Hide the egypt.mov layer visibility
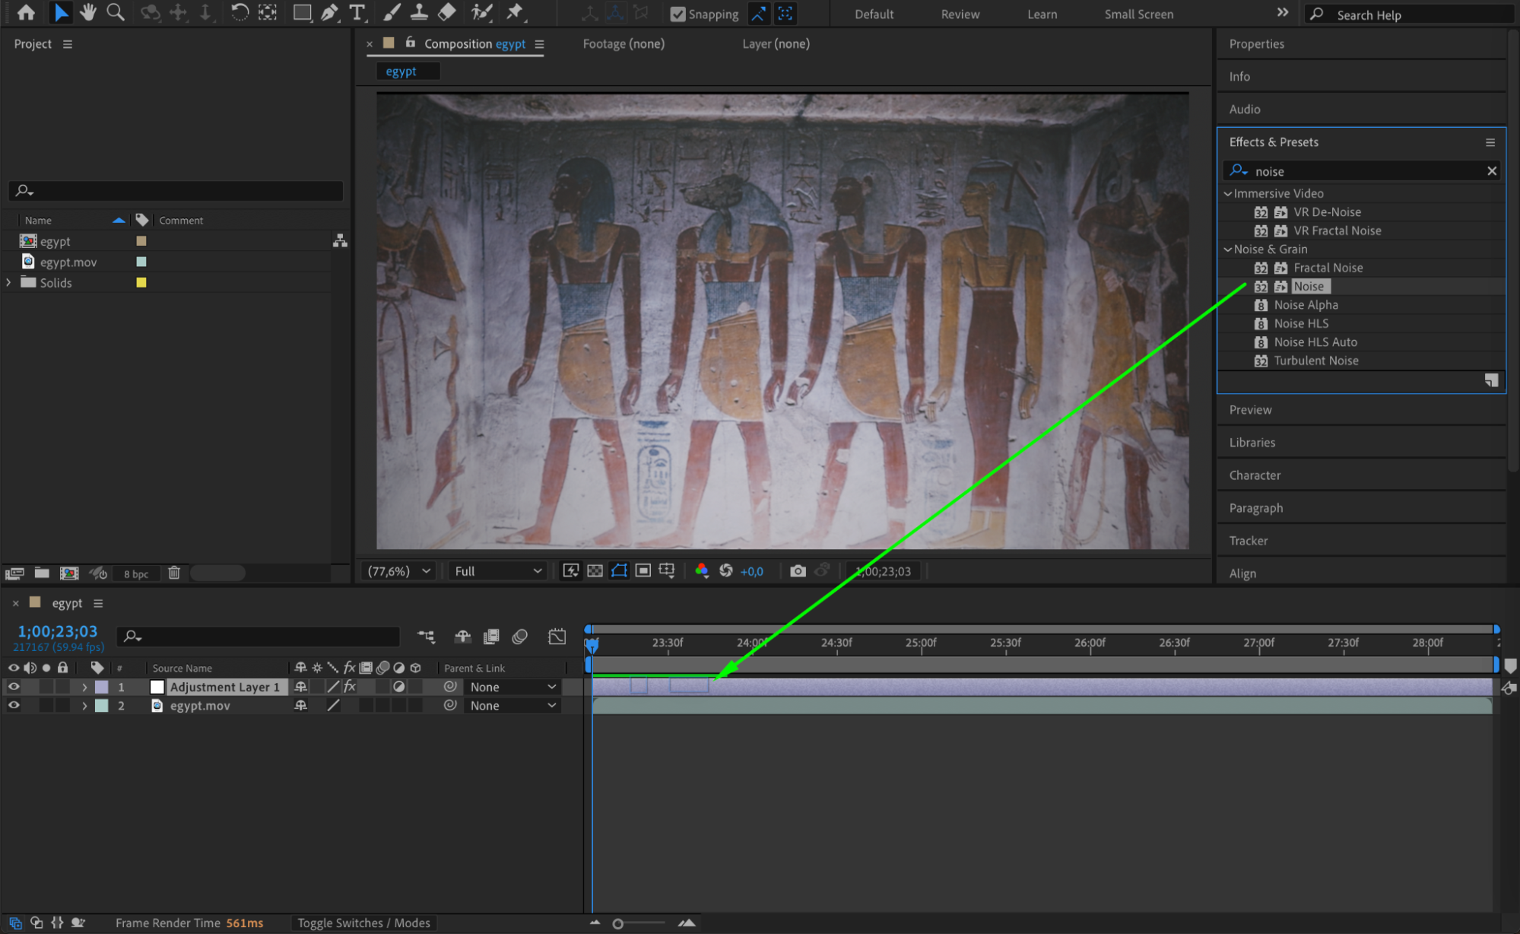 (x=14, y=705)
